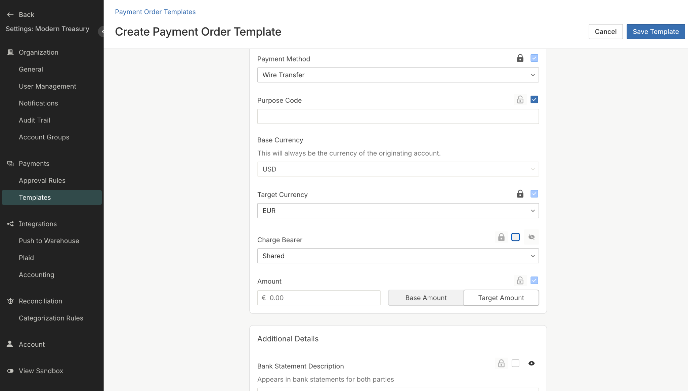Viewport: 688px width, 391px height.
Task: Click the Amount input field
Action: [318, 298]
